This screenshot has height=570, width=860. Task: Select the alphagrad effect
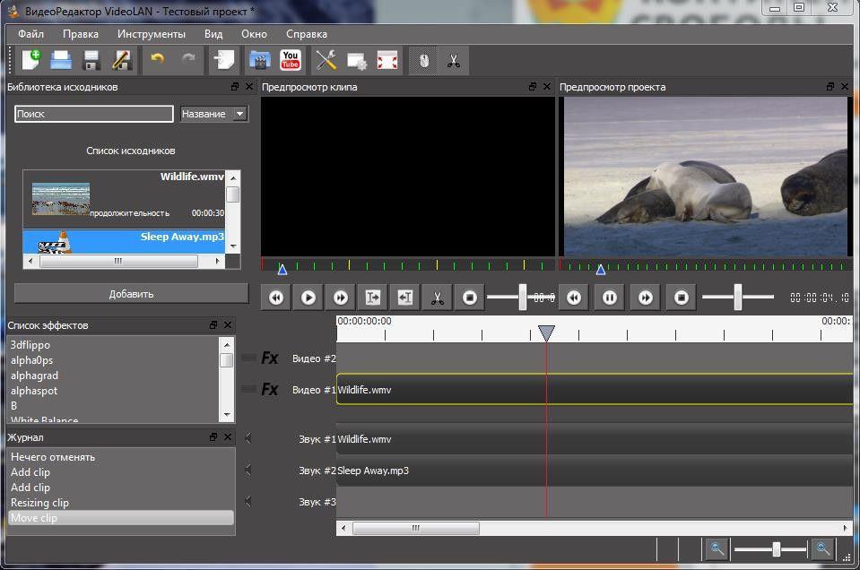click(34, 376)
